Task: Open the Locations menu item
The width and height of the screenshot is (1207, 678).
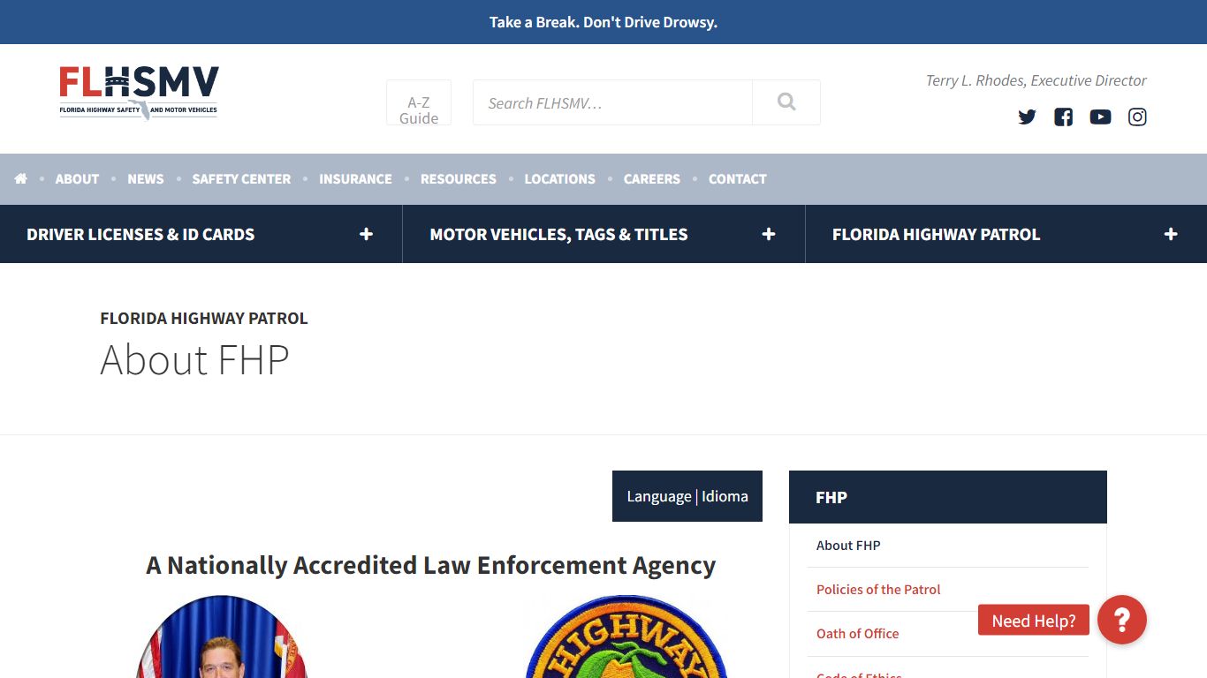Action: click(560, 178)
